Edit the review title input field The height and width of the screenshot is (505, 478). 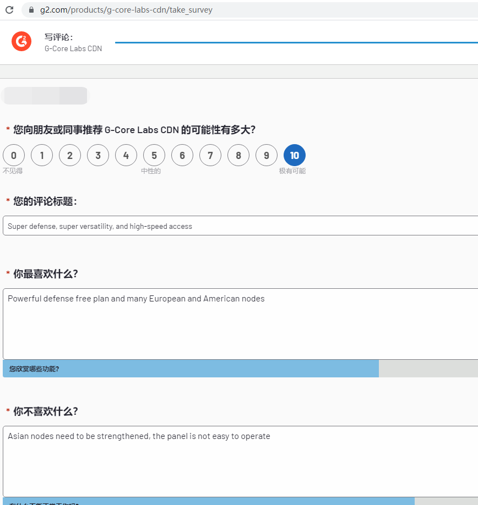point(241,226)
